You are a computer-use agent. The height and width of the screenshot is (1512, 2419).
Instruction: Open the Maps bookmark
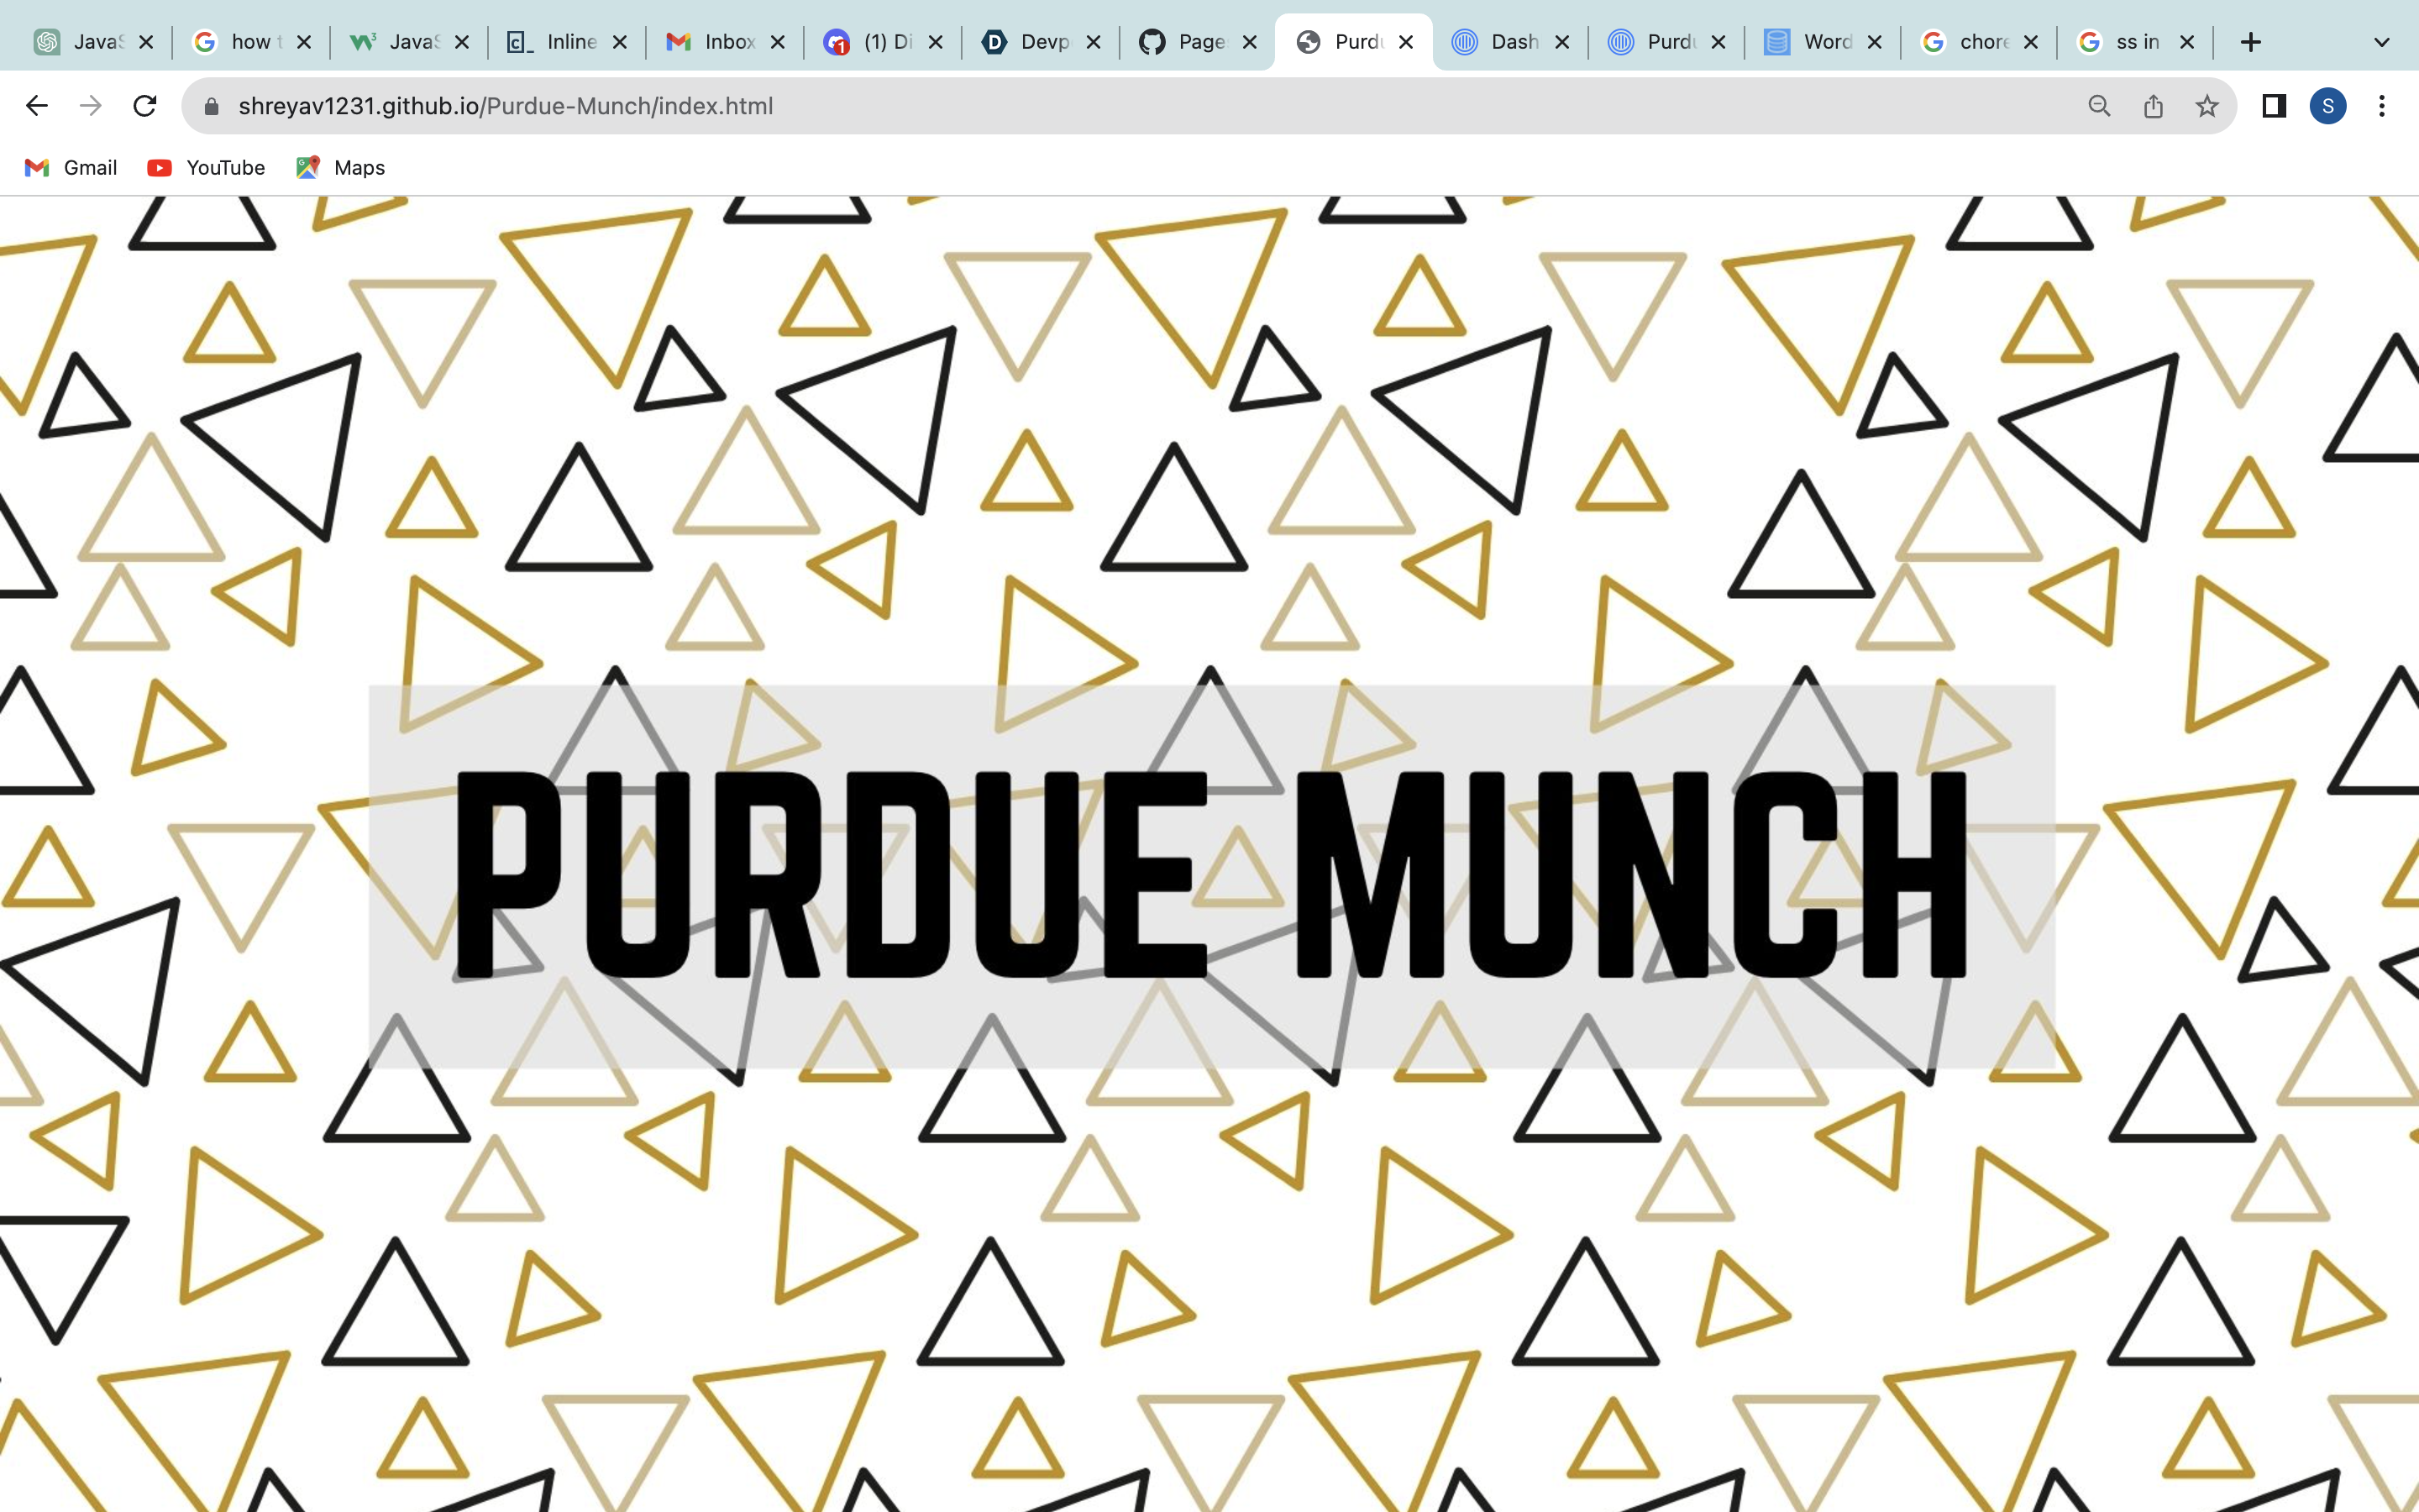(341, 168)
